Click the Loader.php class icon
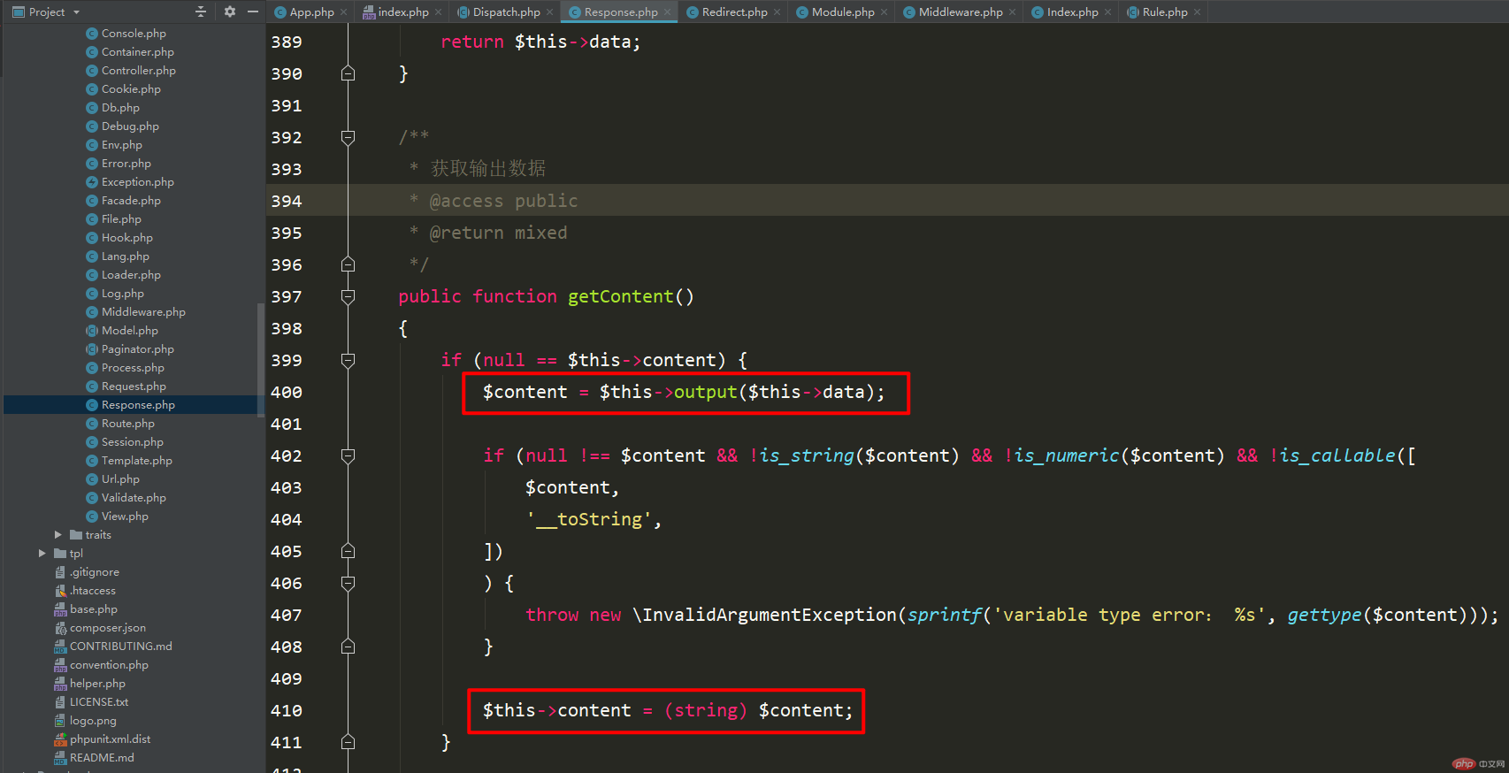 tap(92, 275)
